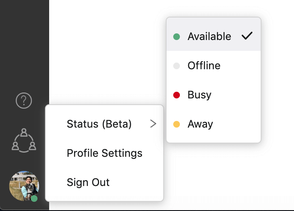Click the checkmark next to Available
Viewport: 294px width, 211px height.
tap(247, 36)
